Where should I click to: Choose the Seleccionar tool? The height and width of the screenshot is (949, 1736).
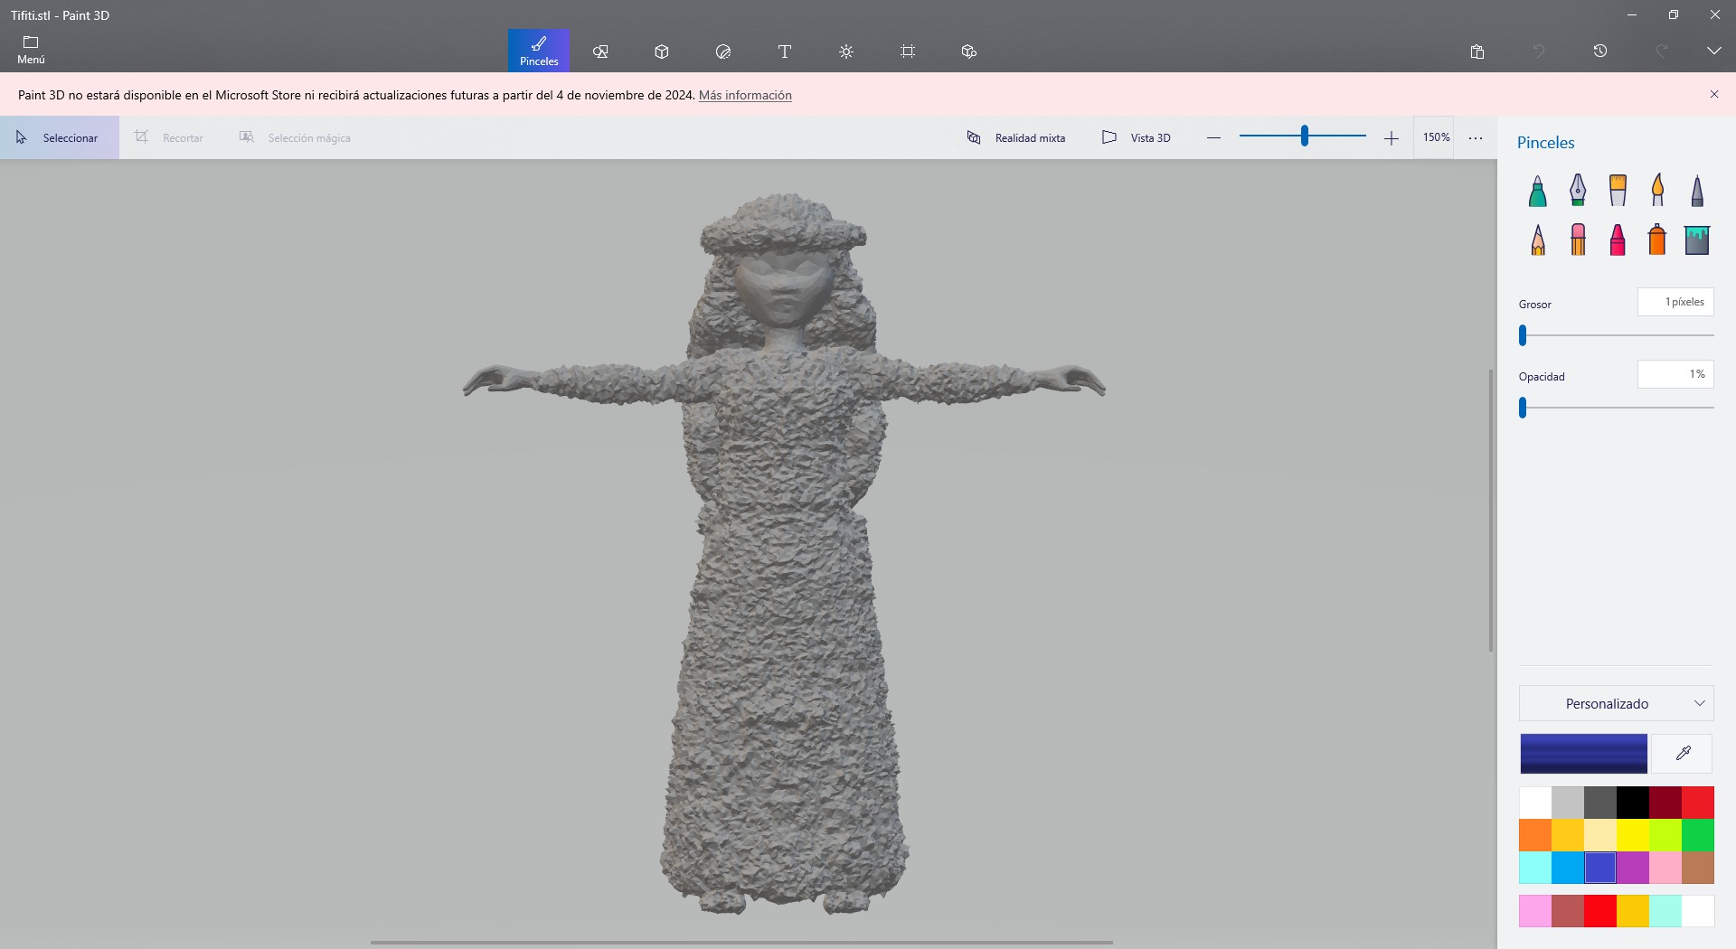tap(60, 137)
